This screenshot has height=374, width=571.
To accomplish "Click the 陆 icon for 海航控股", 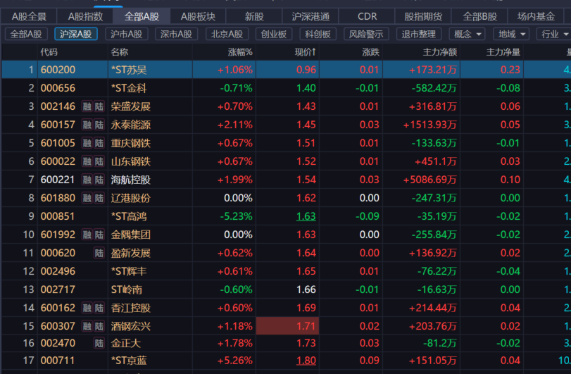I will tap(99, 180).
